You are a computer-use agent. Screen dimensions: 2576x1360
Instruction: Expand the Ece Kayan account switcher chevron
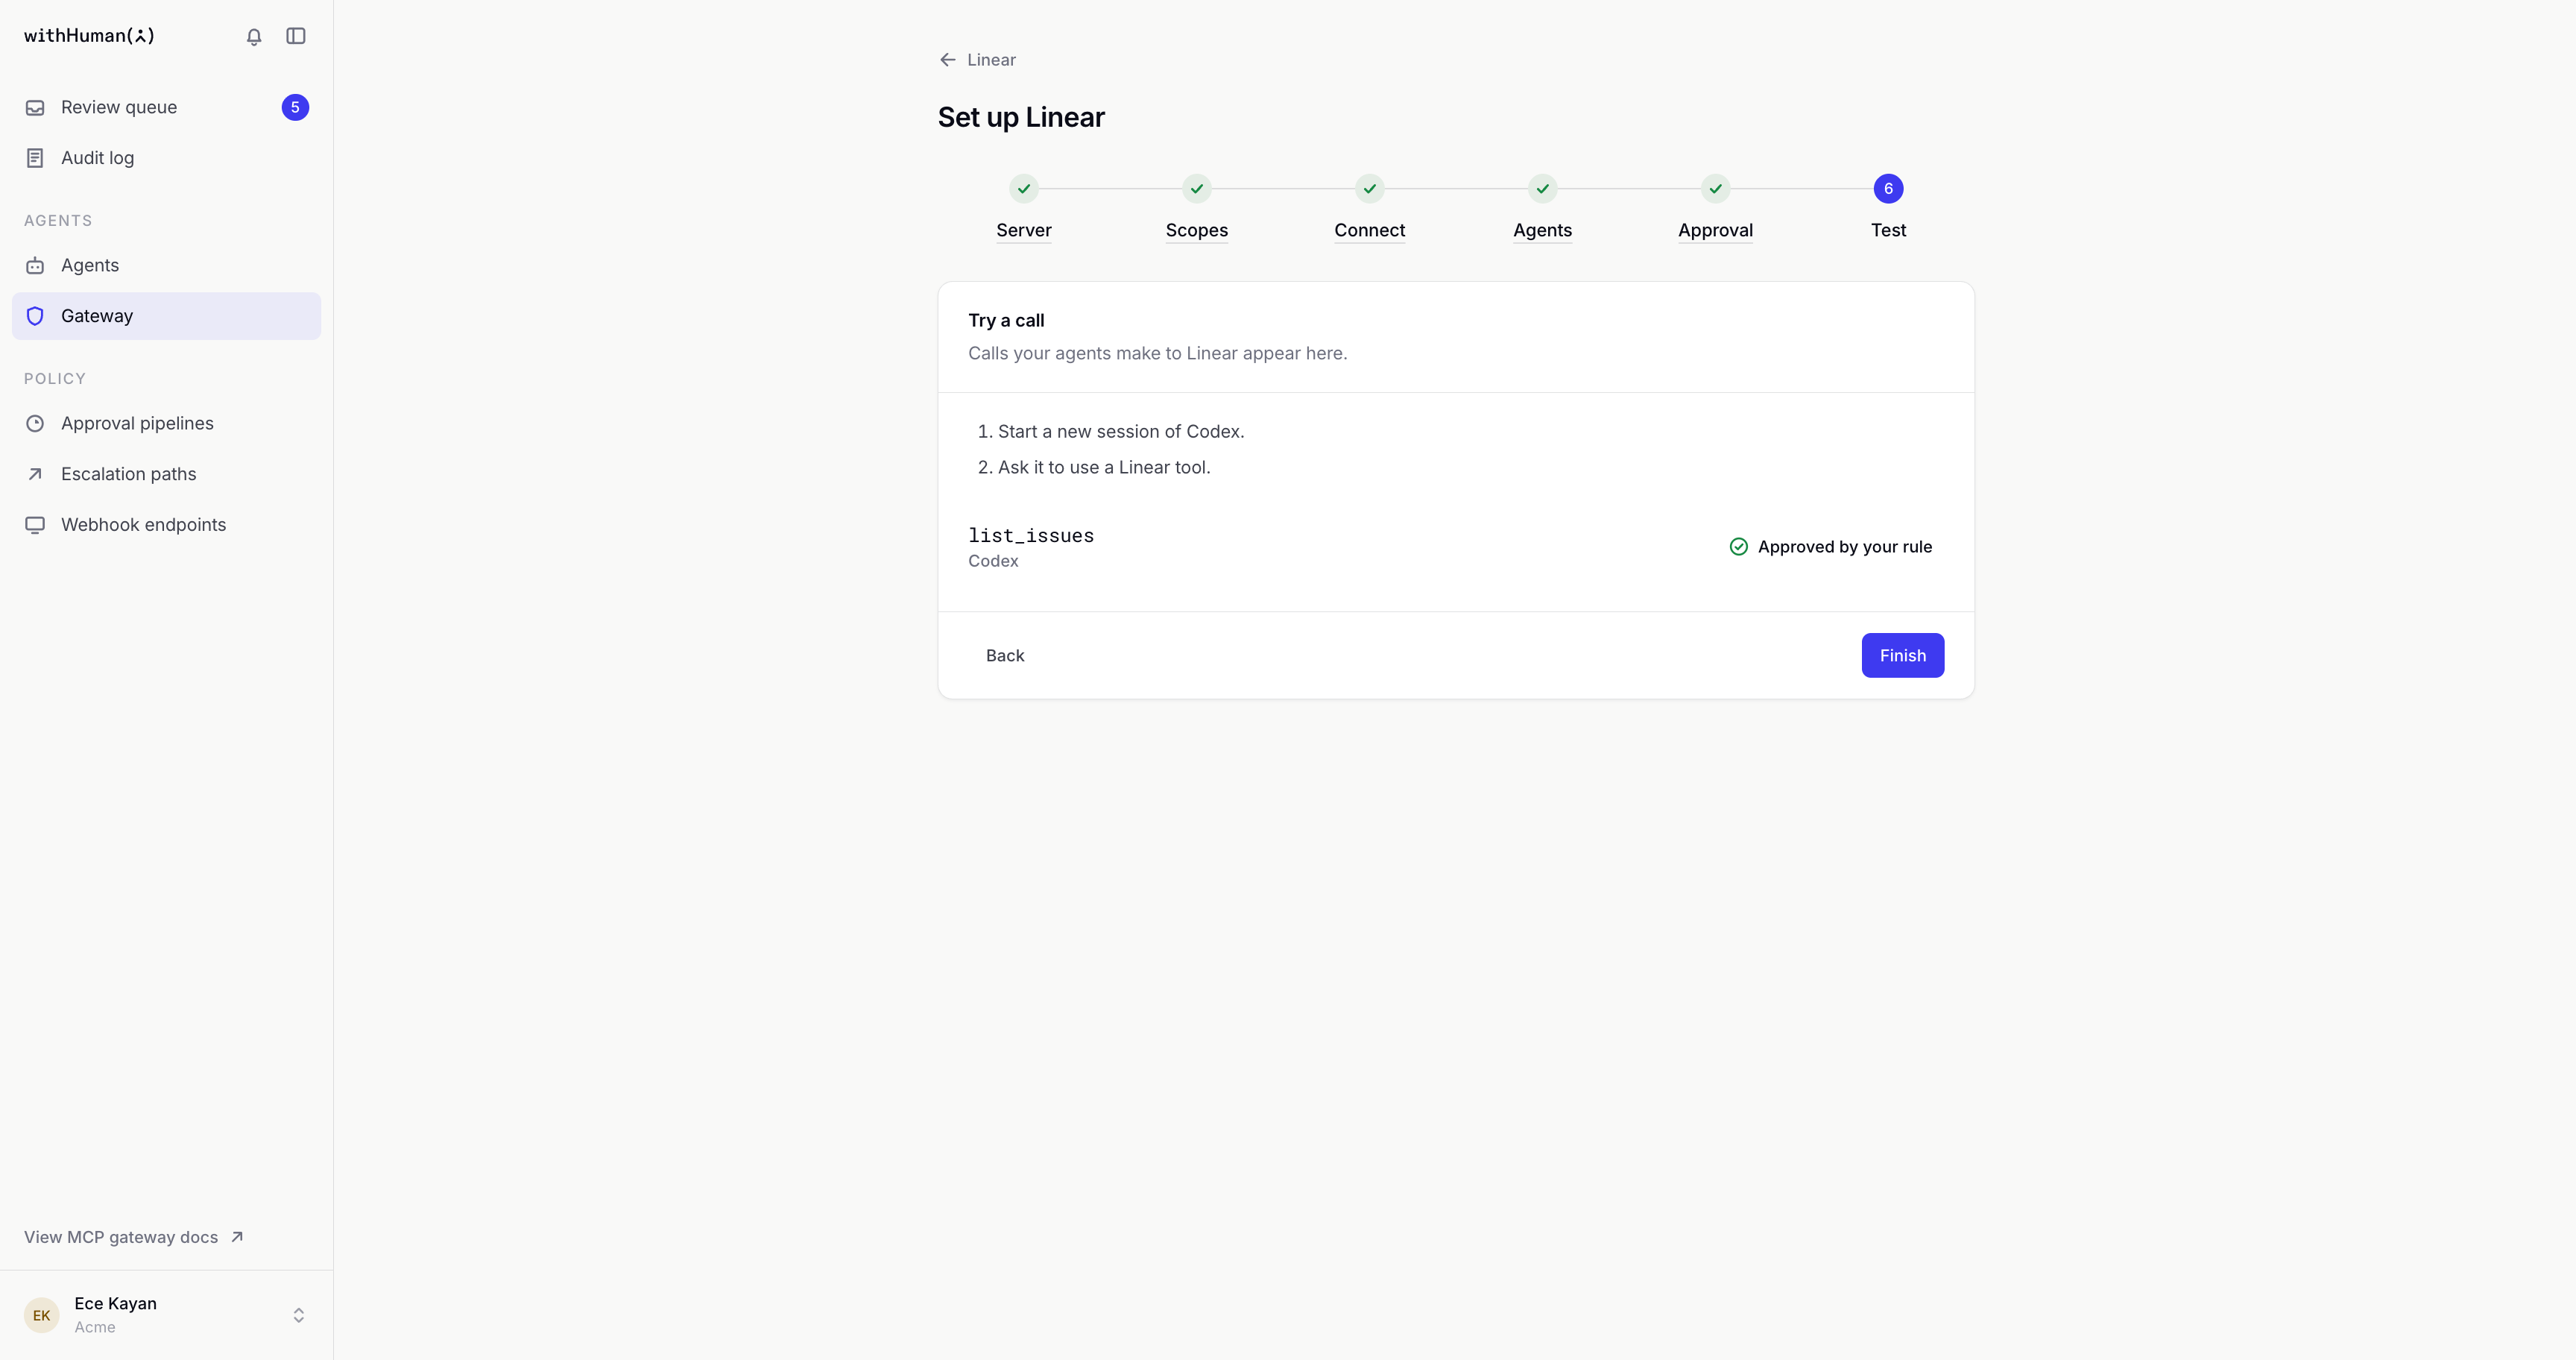299,1315
